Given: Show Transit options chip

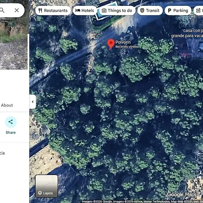Looking at the screenshot, I should pos(150,10).
